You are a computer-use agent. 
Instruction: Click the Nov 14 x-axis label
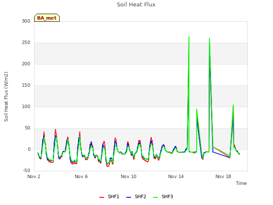176,176
